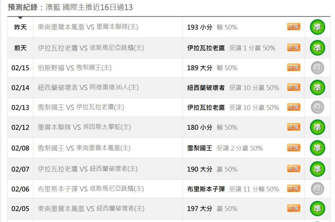The image size is (335, 222).
Task: Open 墨爾本聯隊 VS 肯因斯太攀蛇 matchup
Action: tap(84, 127)
